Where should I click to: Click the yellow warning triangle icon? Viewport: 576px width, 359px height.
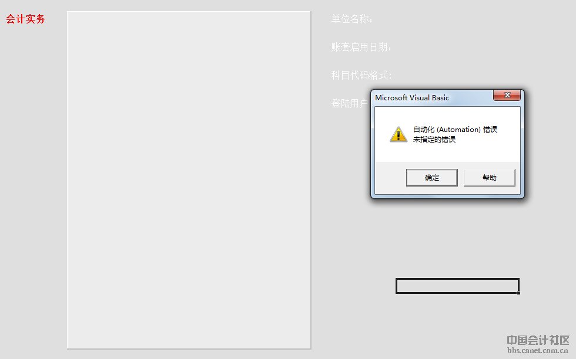[398, 134]
